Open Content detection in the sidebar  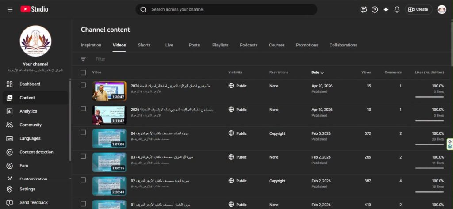tap(35, 152)
